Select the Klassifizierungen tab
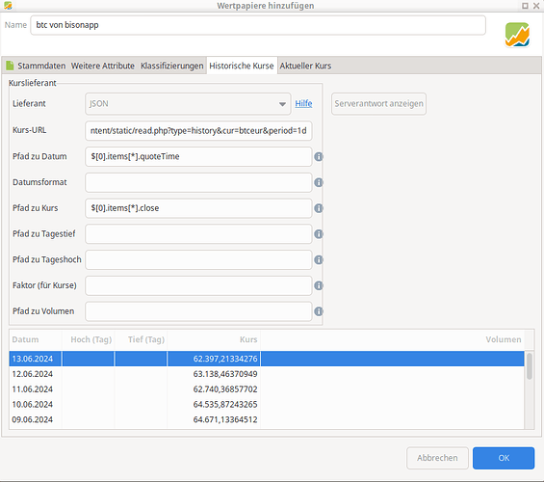The width and height of the screenshot is (544, 482). click(x=171, y=66)
